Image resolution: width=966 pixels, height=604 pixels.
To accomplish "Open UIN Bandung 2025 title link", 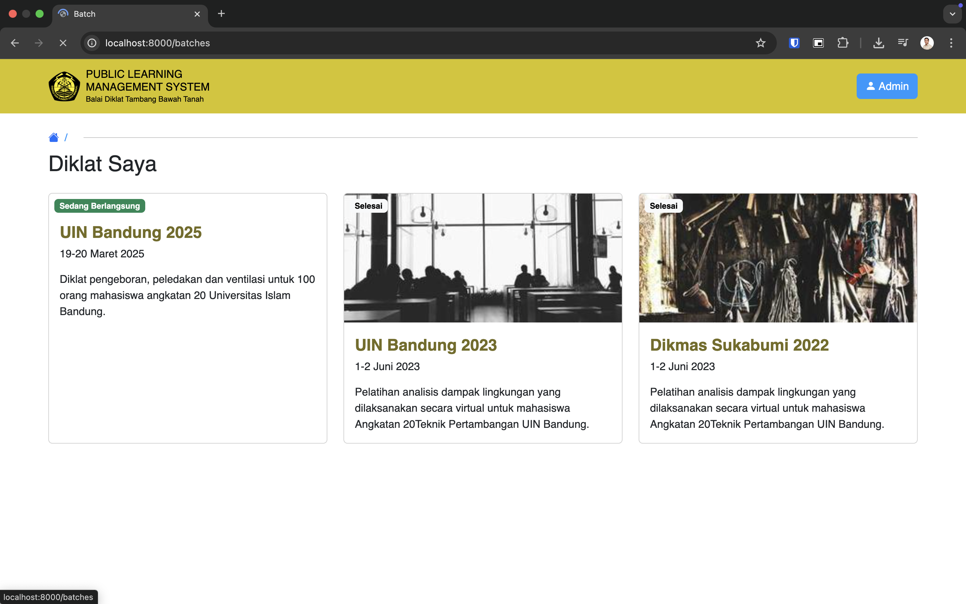I will click(130, 233).
